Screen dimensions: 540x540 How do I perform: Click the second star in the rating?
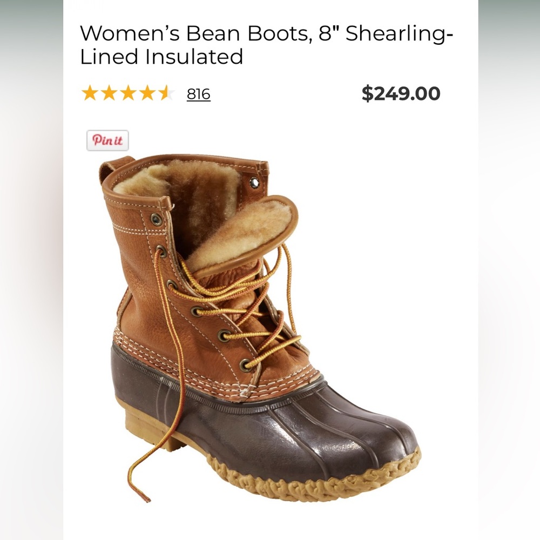coord(110,93)
